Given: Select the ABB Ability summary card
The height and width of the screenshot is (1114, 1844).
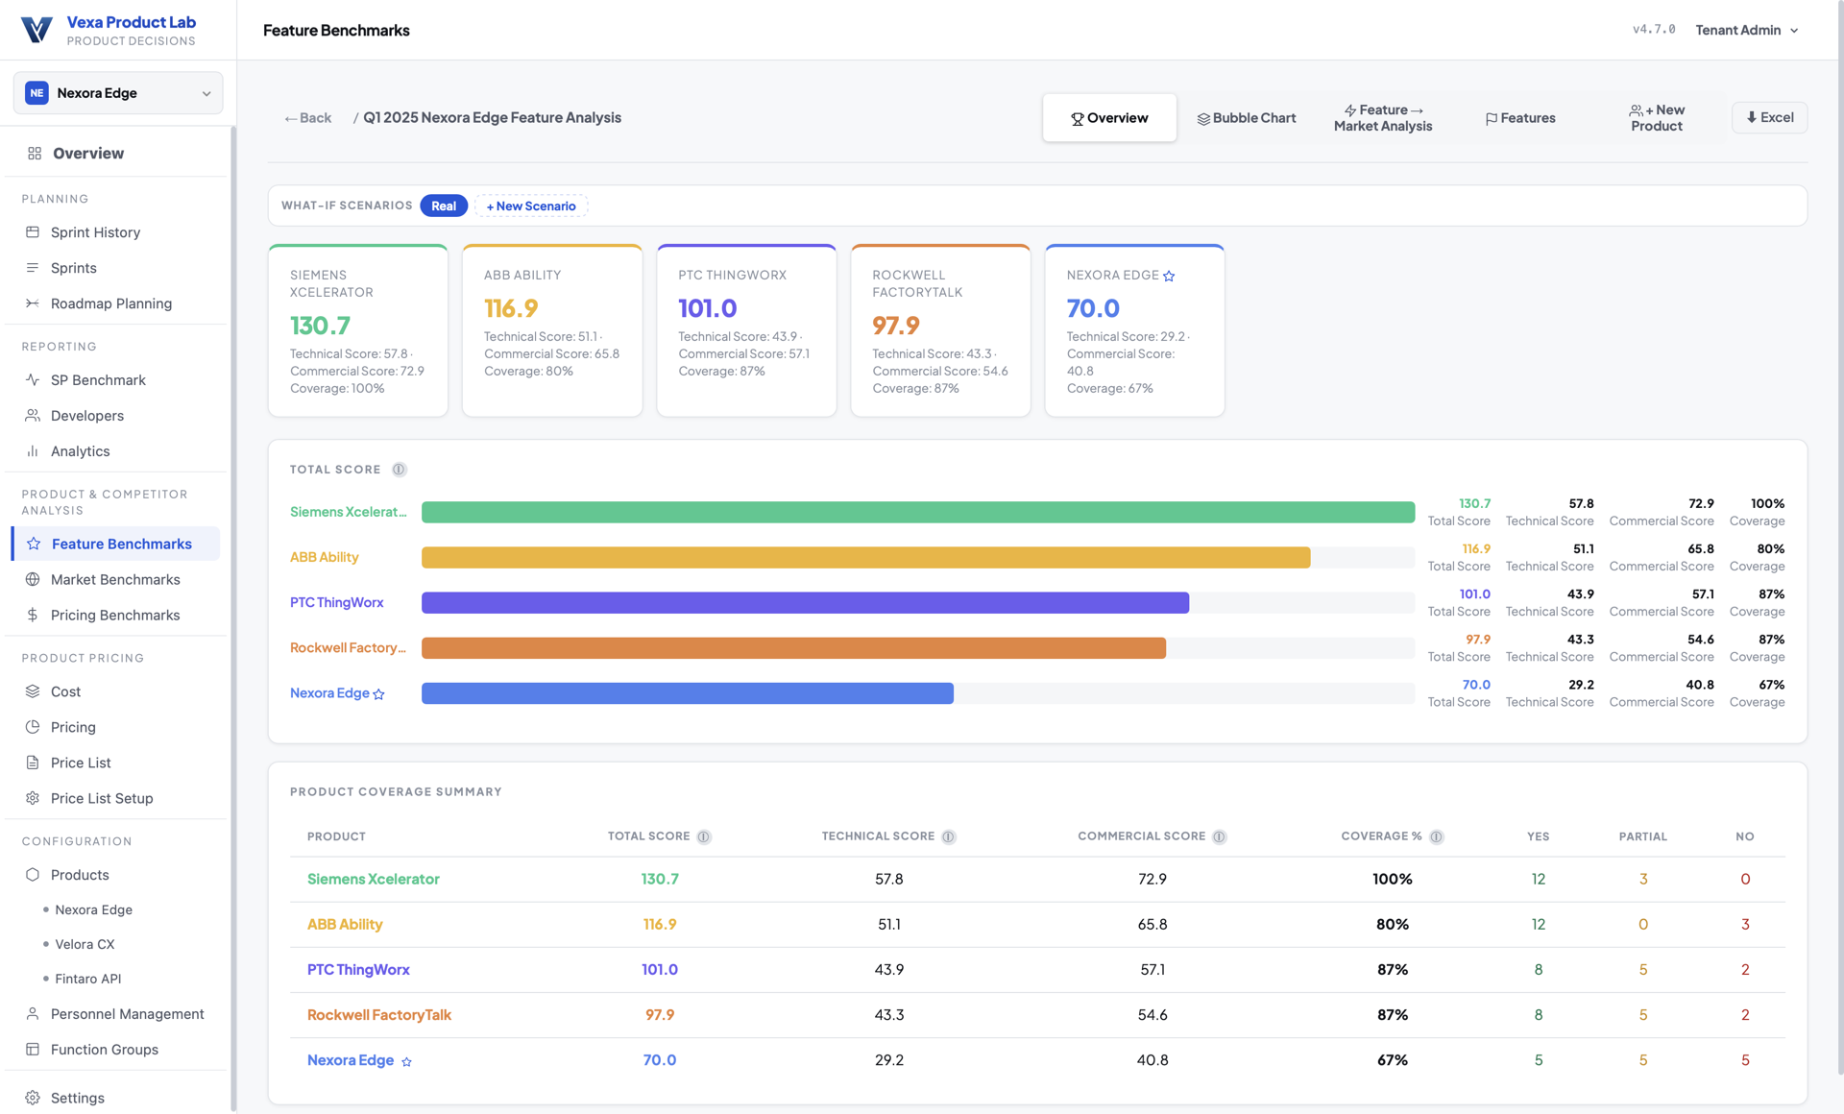Looking at the screenshot, I should [552, 330].
